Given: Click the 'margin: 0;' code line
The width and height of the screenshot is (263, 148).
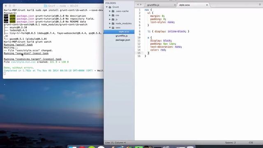Looking at the screenshot, I should pos(157,16).
